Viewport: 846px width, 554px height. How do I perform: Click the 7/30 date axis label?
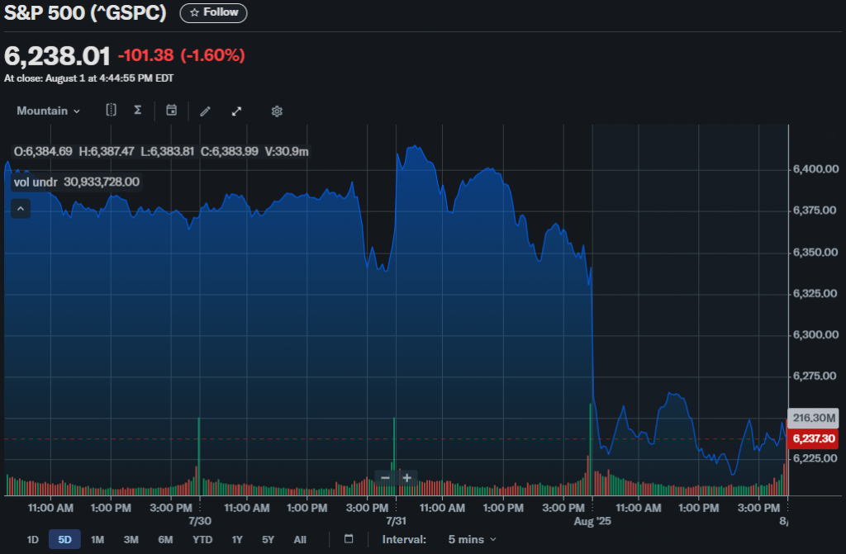coord(200,521)
